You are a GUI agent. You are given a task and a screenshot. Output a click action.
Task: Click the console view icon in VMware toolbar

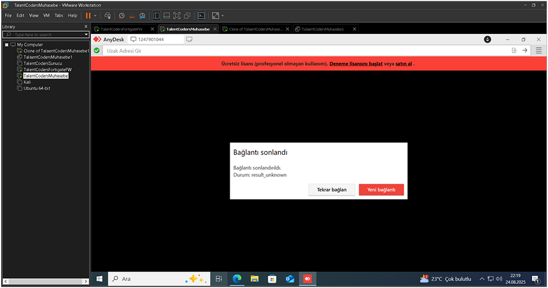click(x=202, y=16)
